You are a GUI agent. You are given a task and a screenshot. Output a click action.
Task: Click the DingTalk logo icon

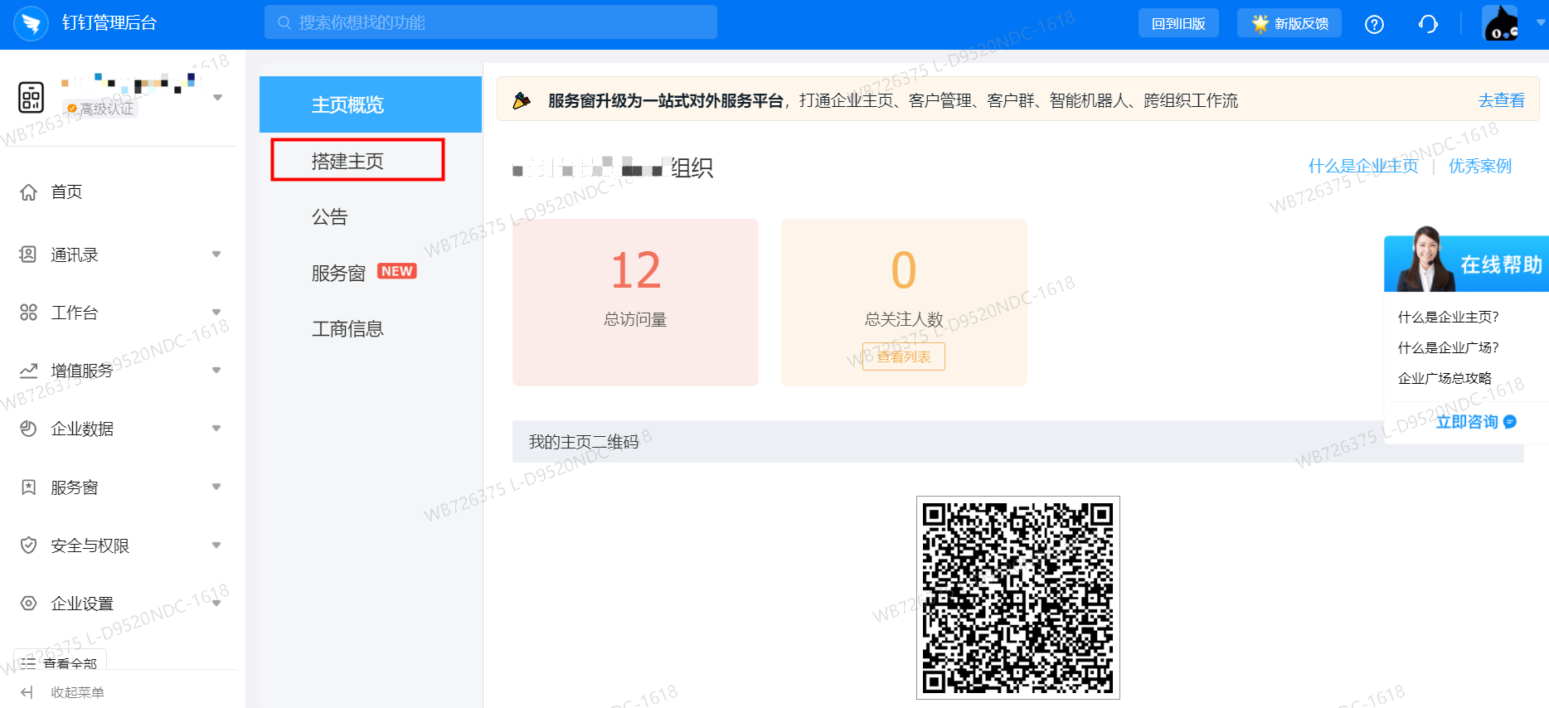(31, 23)
